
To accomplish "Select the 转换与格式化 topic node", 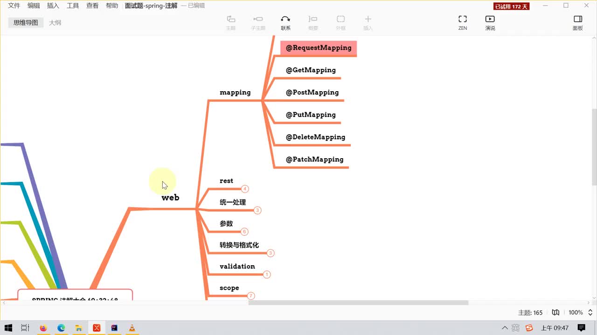I will 239,245.
